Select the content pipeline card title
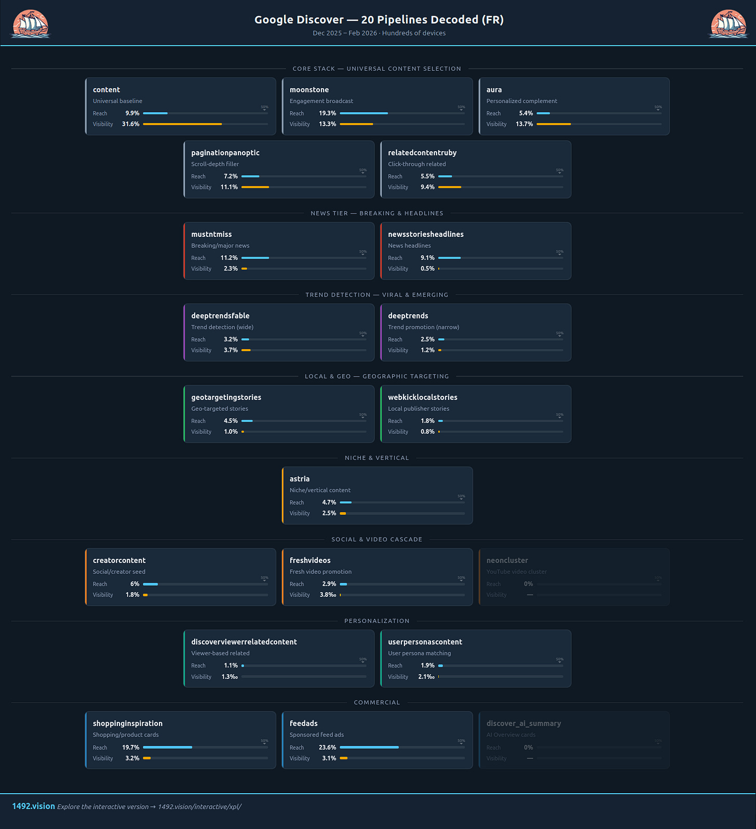 coord(106,90)
